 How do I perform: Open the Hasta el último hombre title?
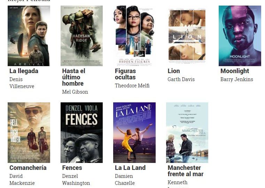(x=74, y=77)
